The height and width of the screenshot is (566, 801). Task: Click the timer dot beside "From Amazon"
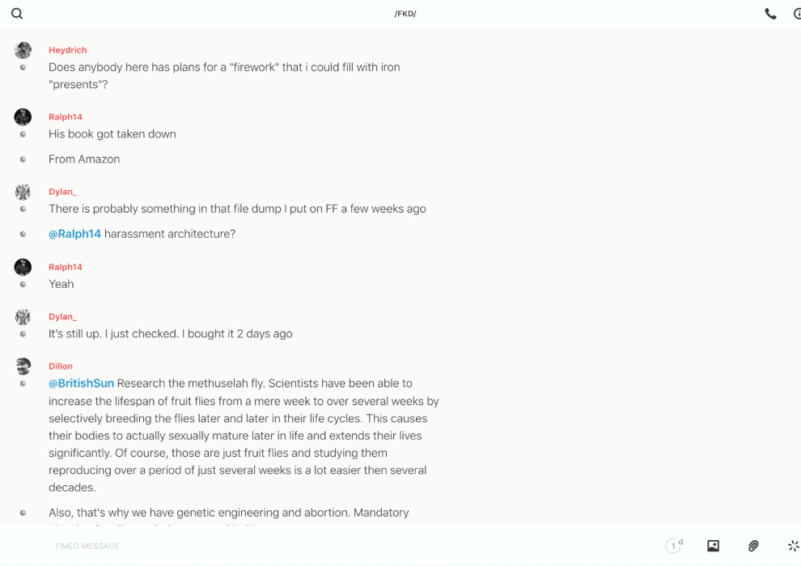[23, 159]
